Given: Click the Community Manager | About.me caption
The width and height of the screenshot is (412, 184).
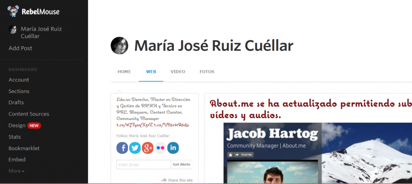Looking at the screenshot, I should (x=266, y=146).
